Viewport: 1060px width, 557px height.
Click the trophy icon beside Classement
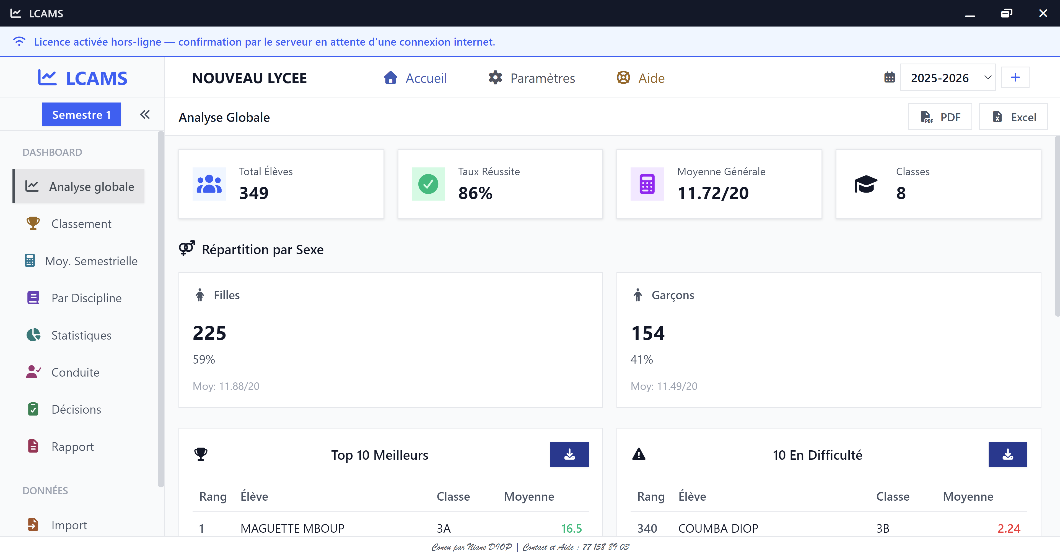pos(33,224)
